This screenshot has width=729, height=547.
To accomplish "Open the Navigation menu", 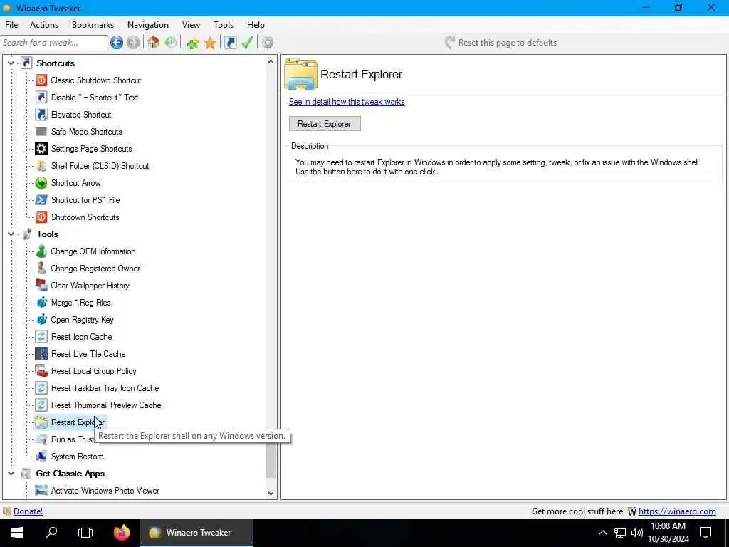I will [148, 25].
